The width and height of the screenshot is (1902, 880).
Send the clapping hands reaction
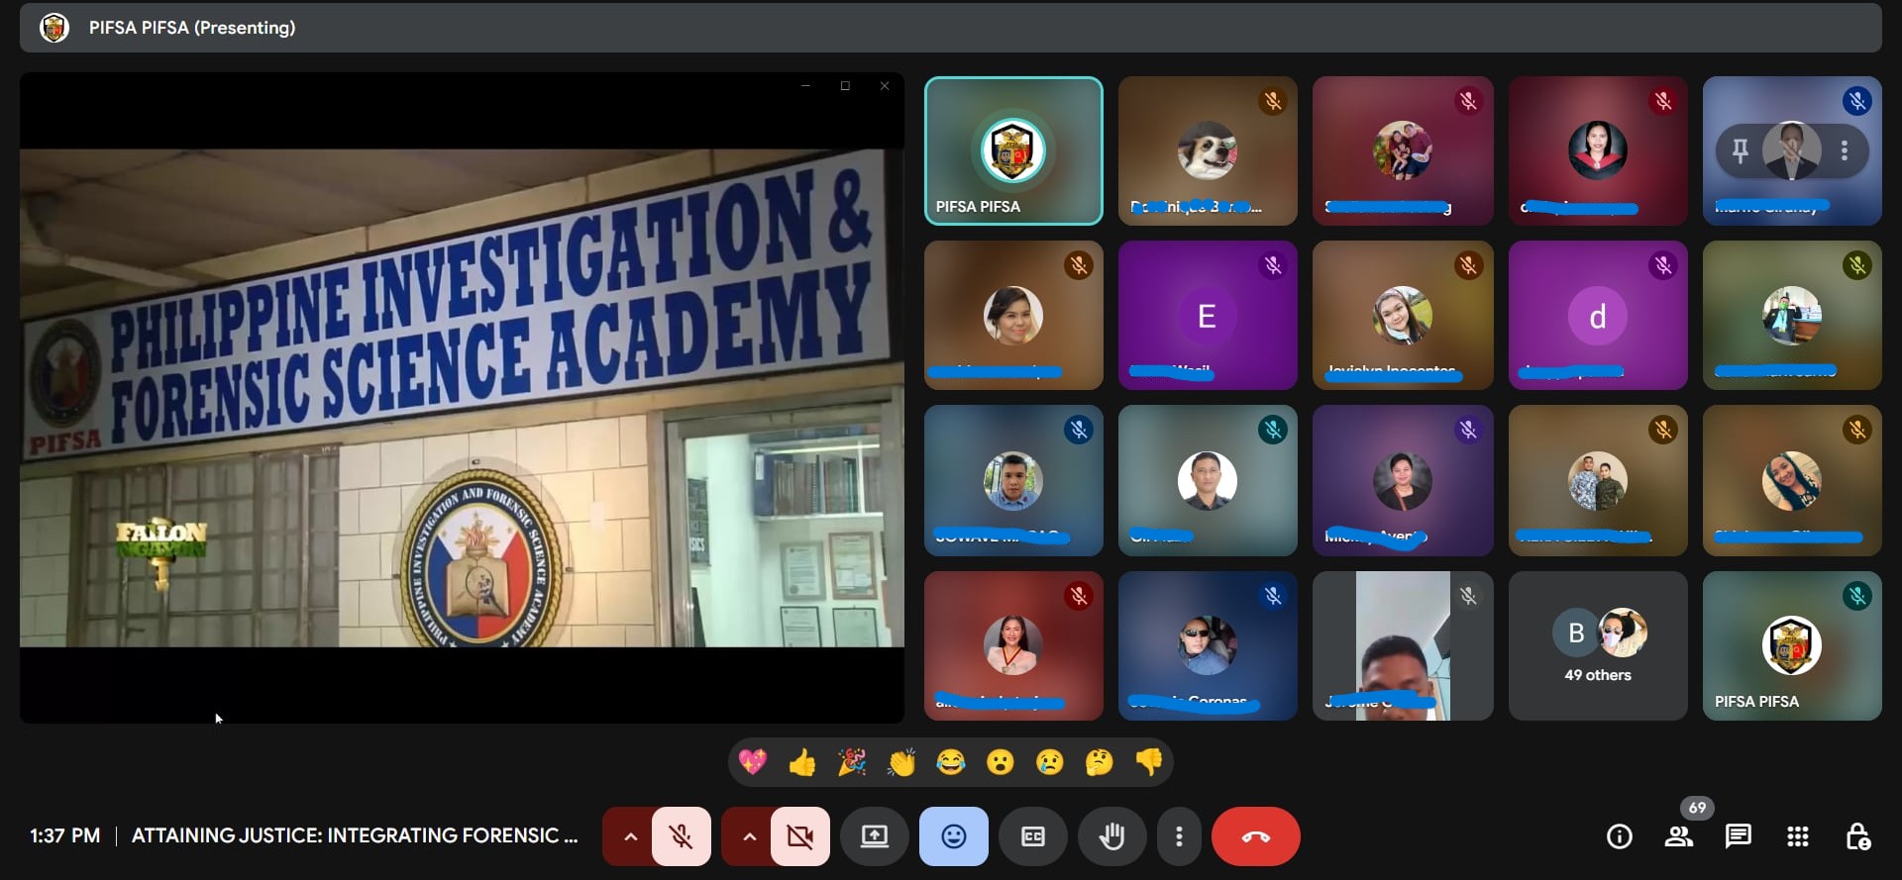coord(901,762)
